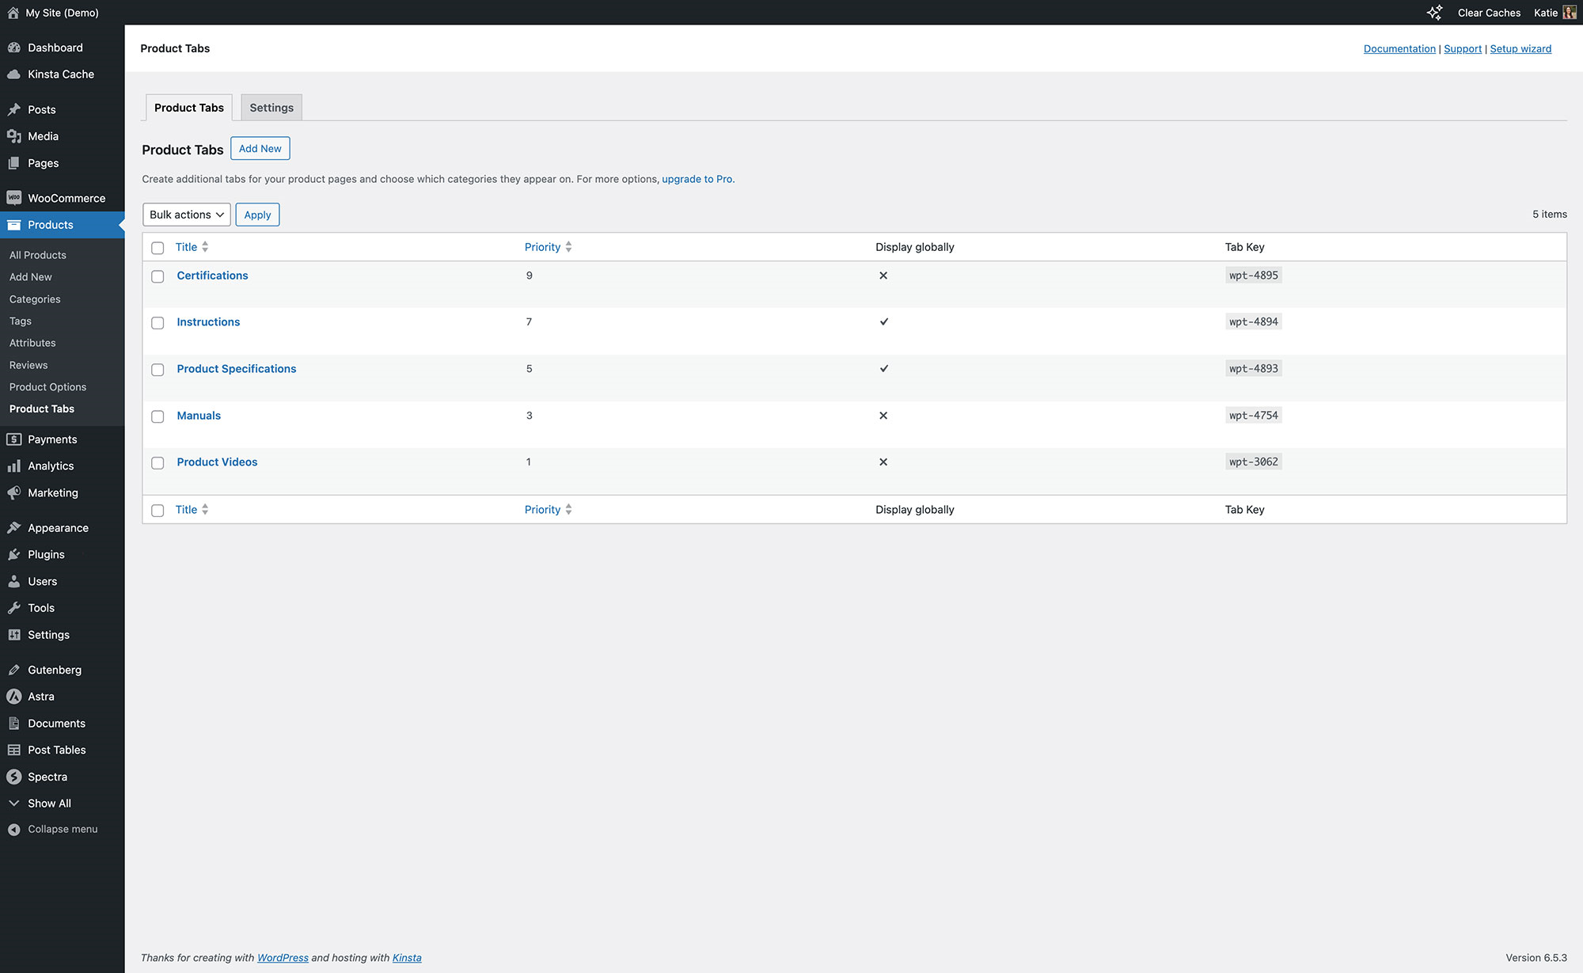Click the Plugins plug icon

(13, 555)
